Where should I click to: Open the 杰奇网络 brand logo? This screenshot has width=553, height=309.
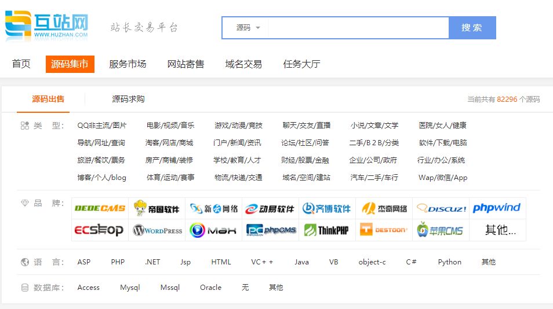click(x=384, y=208)
